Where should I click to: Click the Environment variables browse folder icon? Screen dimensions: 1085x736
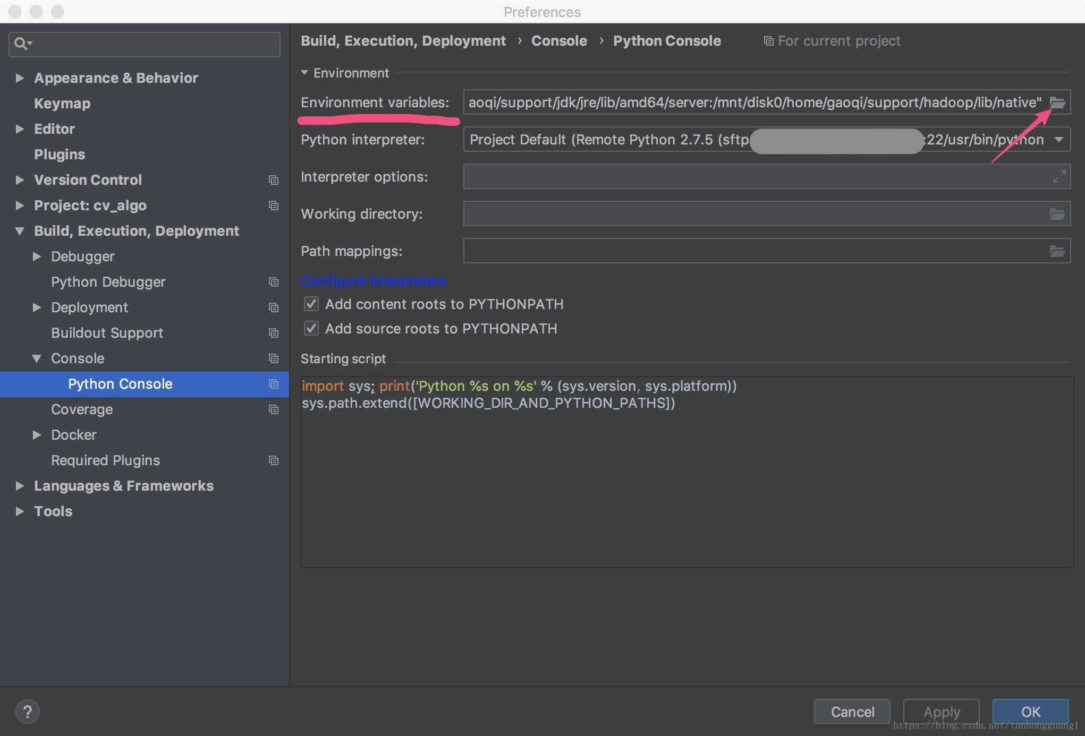point(1057,102)
